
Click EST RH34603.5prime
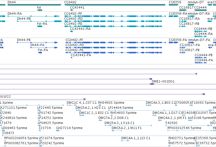click(x=111, y=115)
